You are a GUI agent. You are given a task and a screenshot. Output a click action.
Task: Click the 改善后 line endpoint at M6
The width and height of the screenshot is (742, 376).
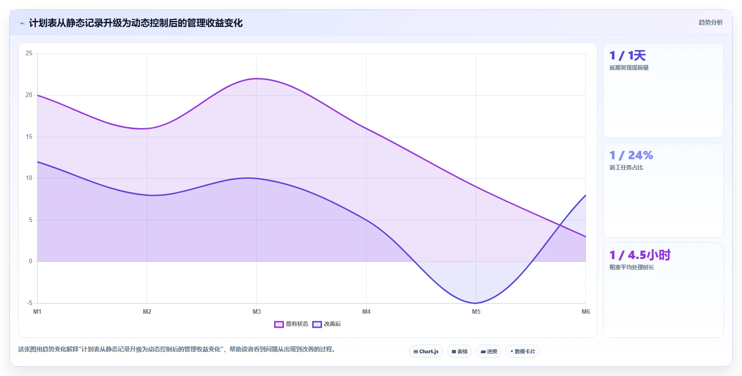(585, 195)
